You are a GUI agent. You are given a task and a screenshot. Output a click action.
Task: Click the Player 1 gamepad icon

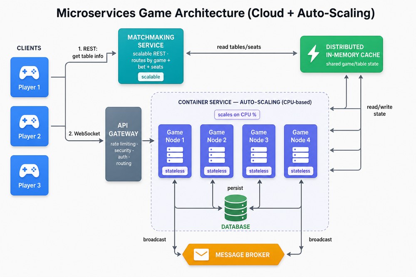click(29, 73)
